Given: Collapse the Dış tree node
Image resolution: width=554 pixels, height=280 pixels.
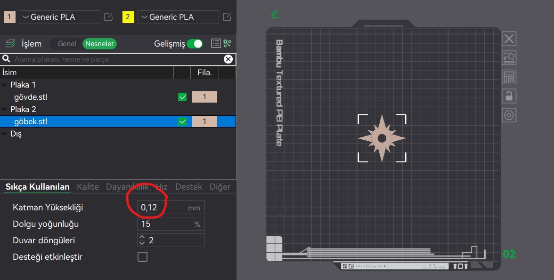Looking at the screenshot, I should click(x=4, y=134).
